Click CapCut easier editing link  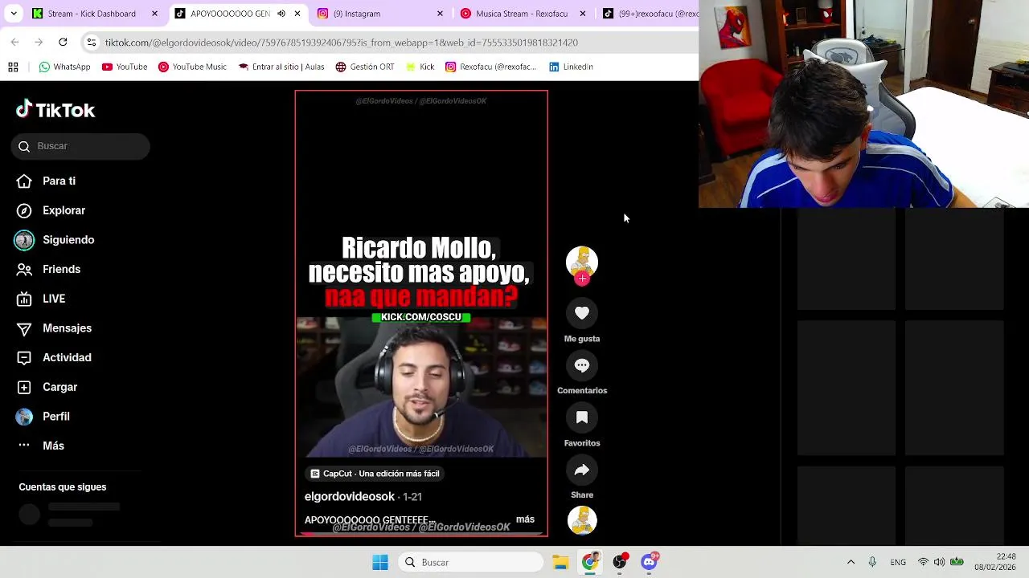point(375,474)
